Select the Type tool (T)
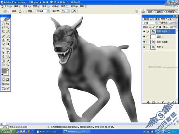Viewport: 179px width, 134px height. [8, 52]
